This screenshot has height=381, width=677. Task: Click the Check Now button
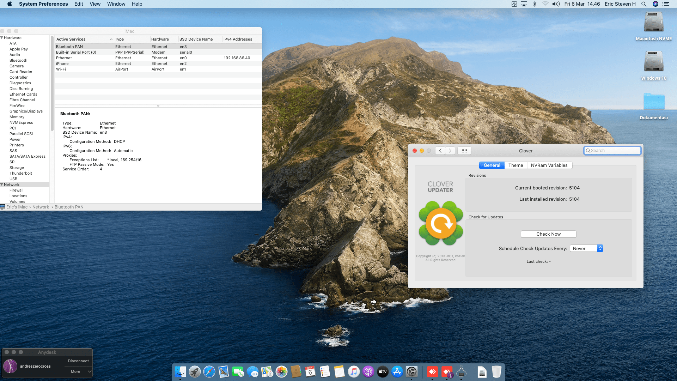coord(548,234)
